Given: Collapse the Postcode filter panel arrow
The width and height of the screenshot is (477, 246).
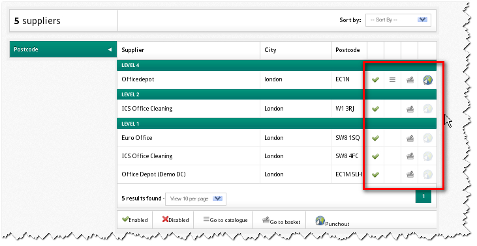Looking at the screenshot, I should pyautogui.click(x=110, y=49).
